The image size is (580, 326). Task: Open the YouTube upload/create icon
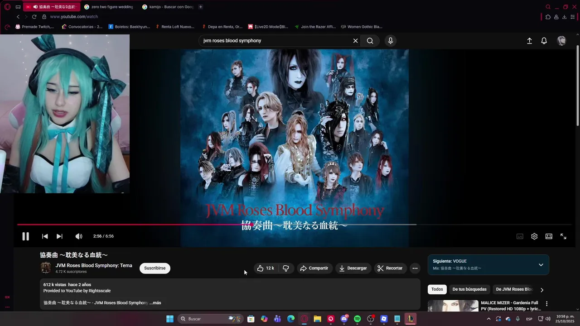529,41
